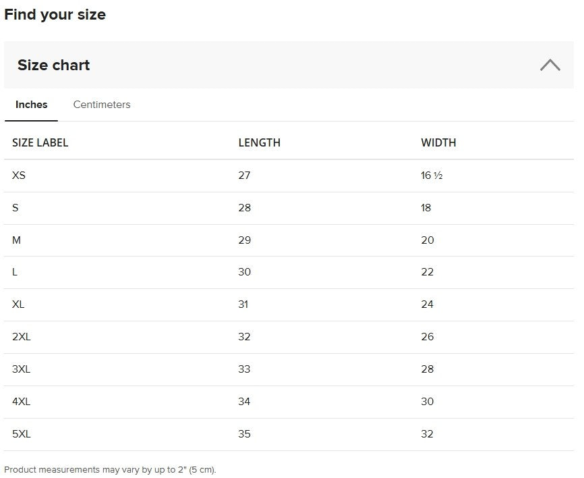Click the WIDTH column header
The width and height of the screenshot is (584, 478).
[438, 143]
